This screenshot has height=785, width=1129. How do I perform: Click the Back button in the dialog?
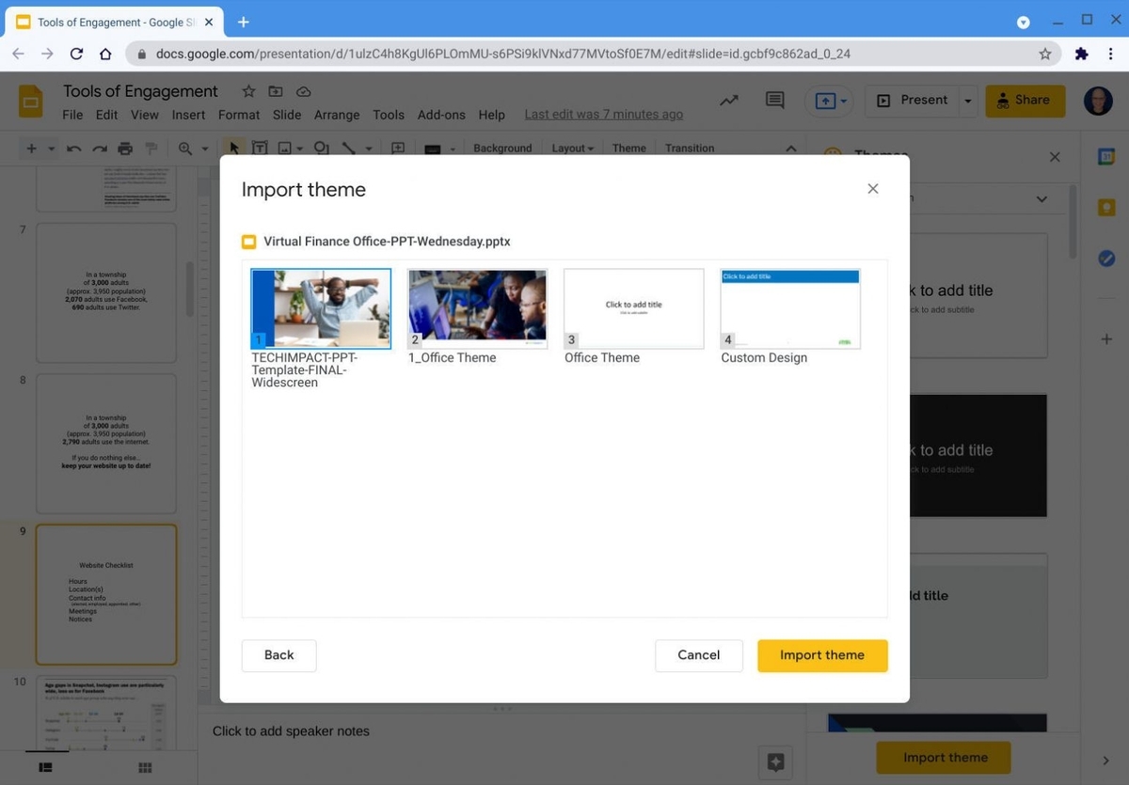(278, 655)
